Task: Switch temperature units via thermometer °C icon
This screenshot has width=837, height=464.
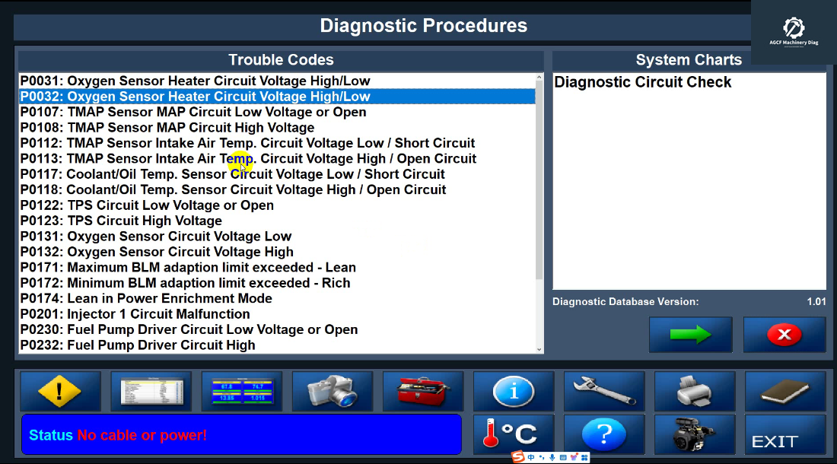Action: click(x=514, y=434)
